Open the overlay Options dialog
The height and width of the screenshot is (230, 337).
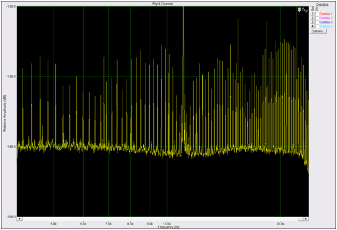(318, 31)
